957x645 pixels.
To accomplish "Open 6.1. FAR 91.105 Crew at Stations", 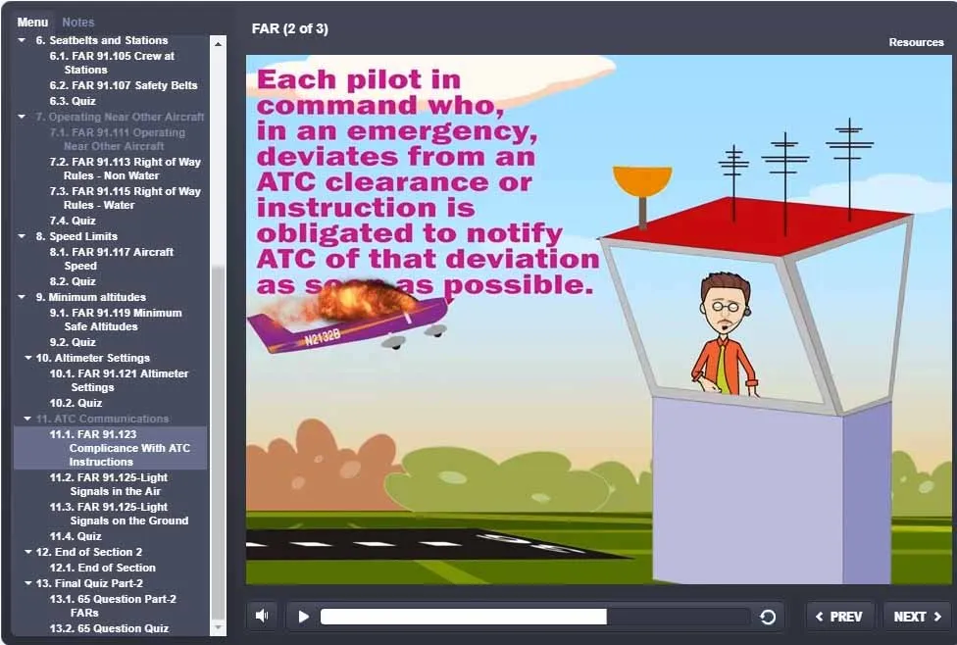I will coord(112,63).
